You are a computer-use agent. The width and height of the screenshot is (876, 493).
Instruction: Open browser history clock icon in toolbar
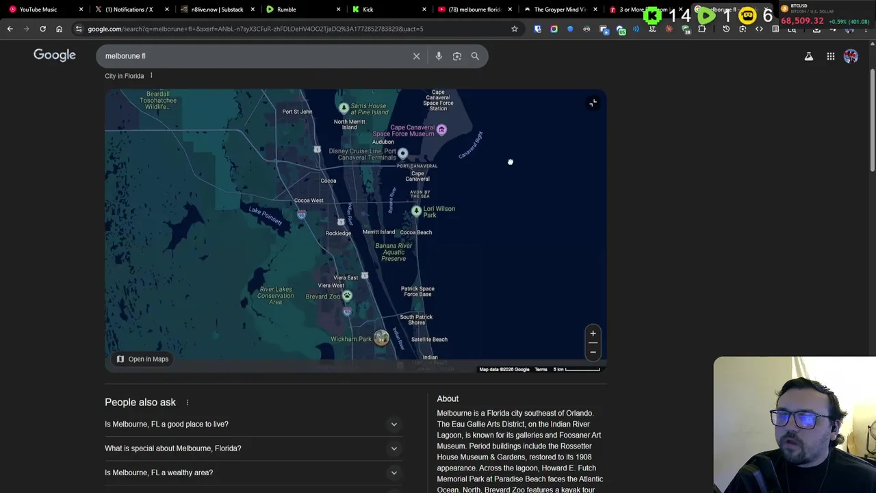[x=726, y=29]
